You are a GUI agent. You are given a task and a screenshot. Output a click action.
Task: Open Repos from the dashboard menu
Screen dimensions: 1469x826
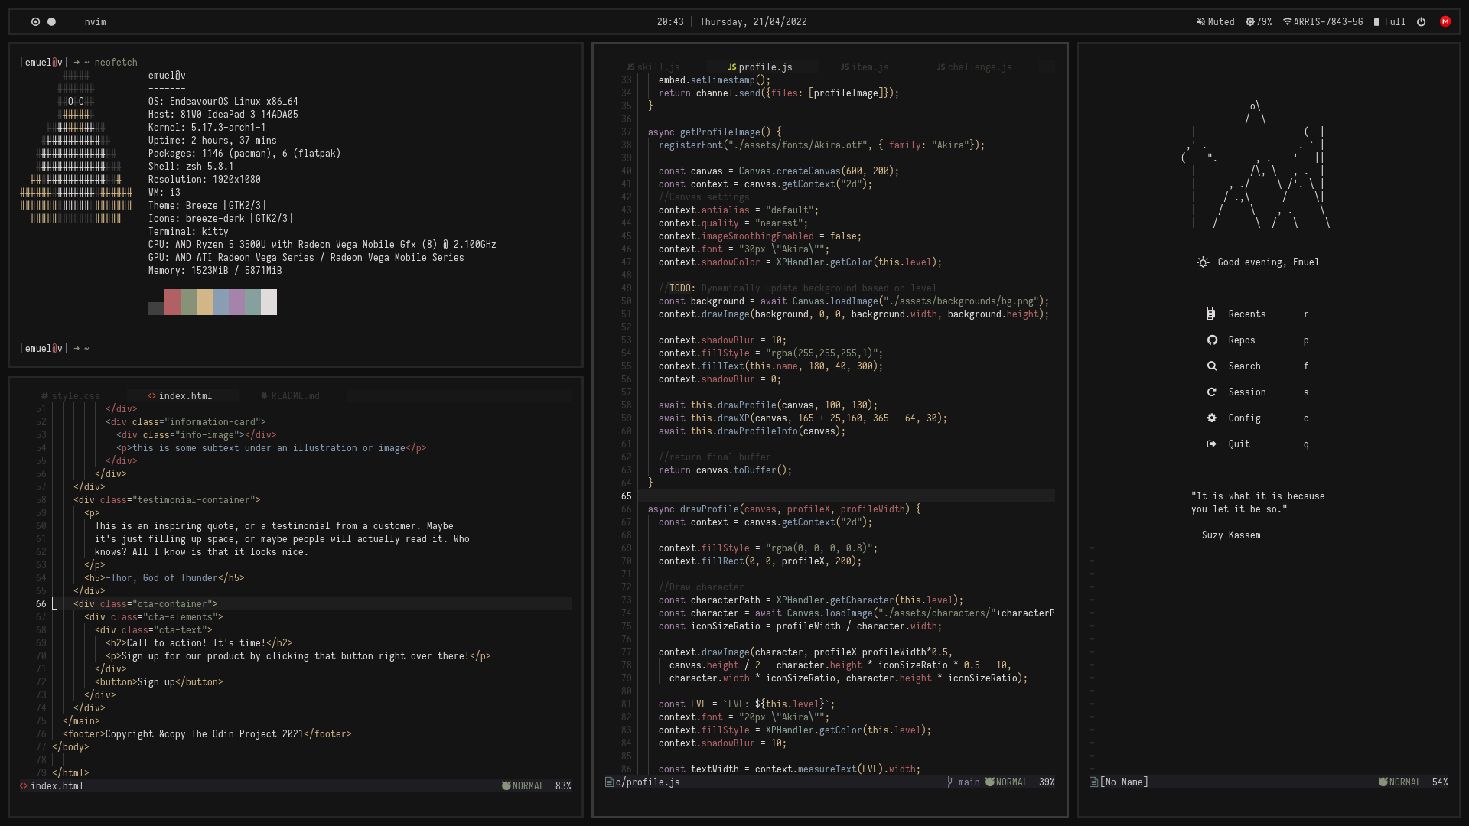pos(1241,340)
